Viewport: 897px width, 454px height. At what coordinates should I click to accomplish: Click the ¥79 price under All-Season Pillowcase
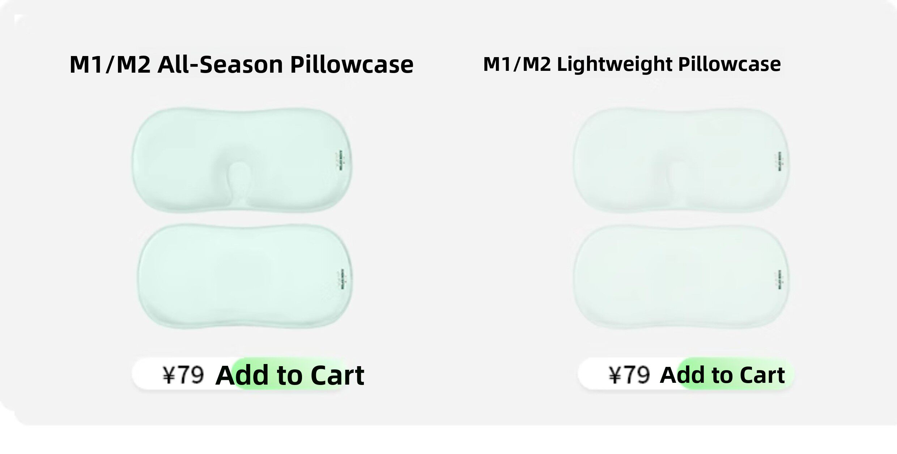[x=183, y=375]
